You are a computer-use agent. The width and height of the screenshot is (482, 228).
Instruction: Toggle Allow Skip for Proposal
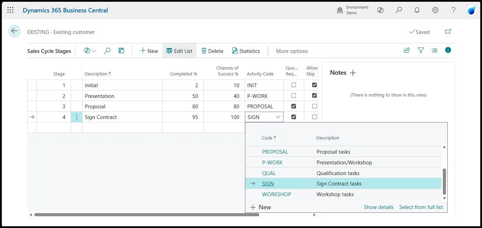point(314,106)
